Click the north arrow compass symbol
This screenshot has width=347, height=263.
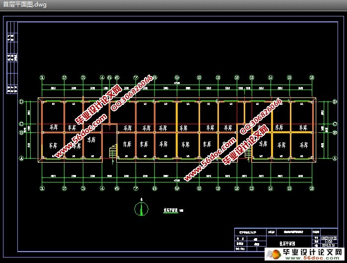(141, 210)
